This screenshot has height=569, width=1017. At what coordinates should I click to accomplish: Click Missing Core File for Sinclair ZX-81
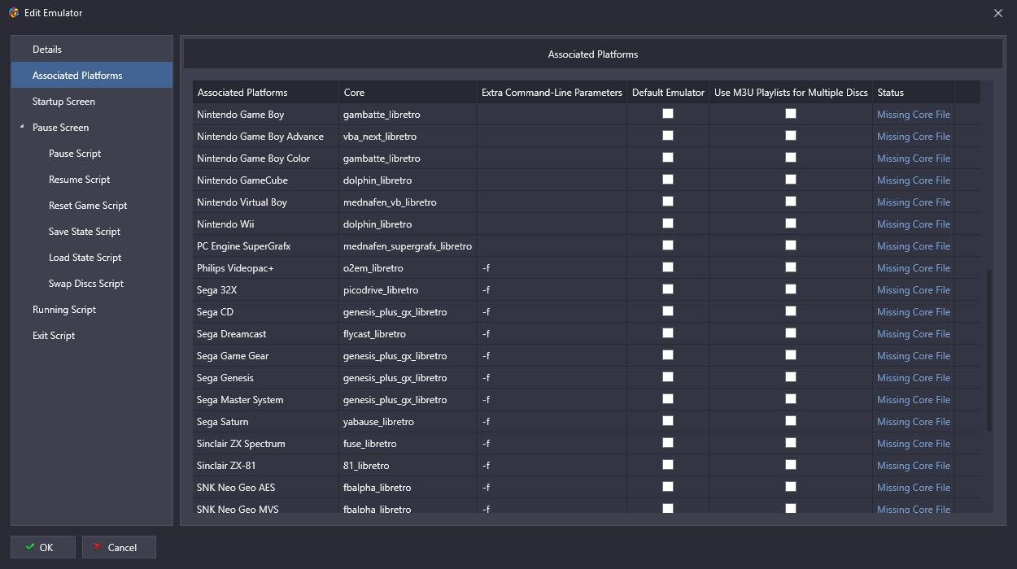pyautogui.click(x=914, y=466)
